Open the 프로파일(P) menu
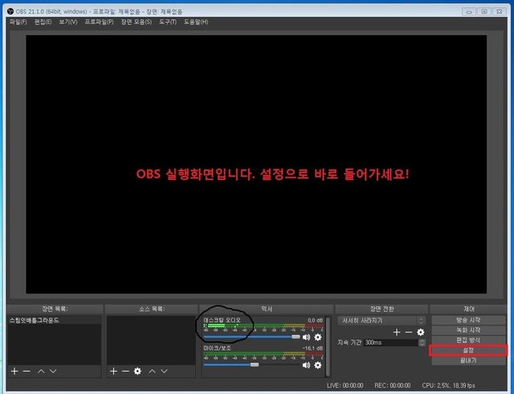 pos(99,22)
